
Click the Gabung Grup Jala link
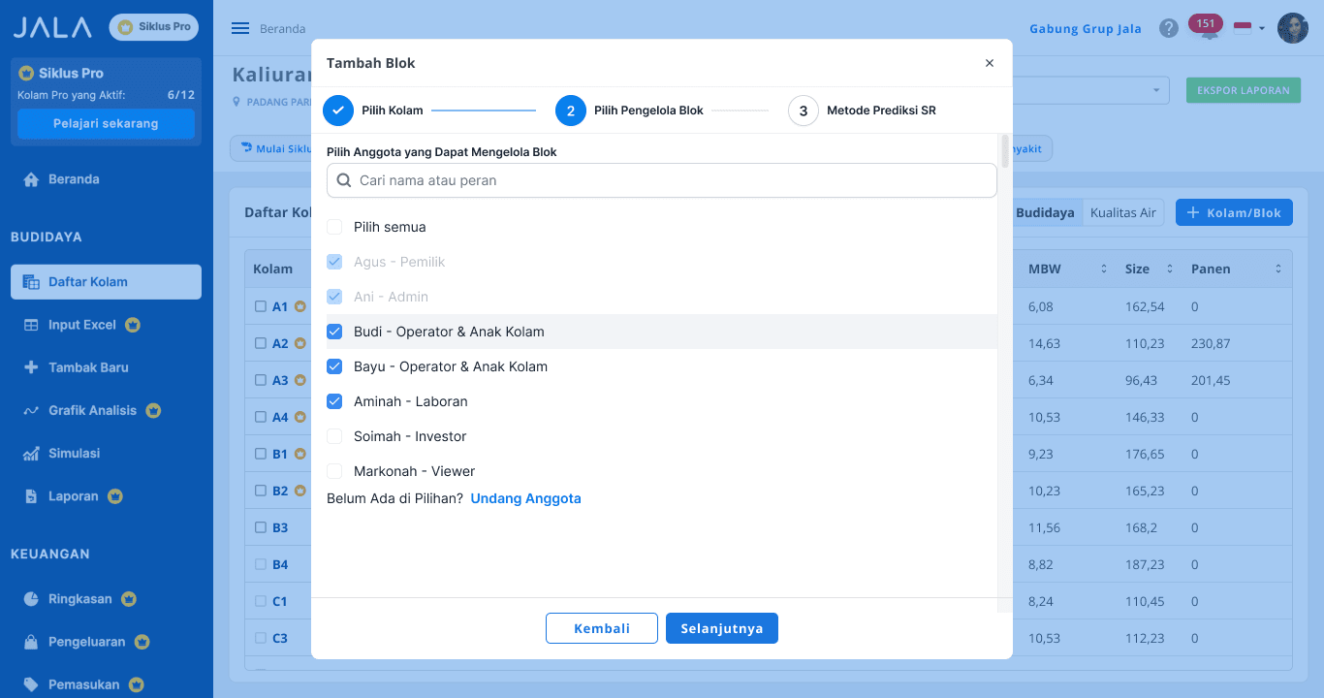click(1086, 28)
